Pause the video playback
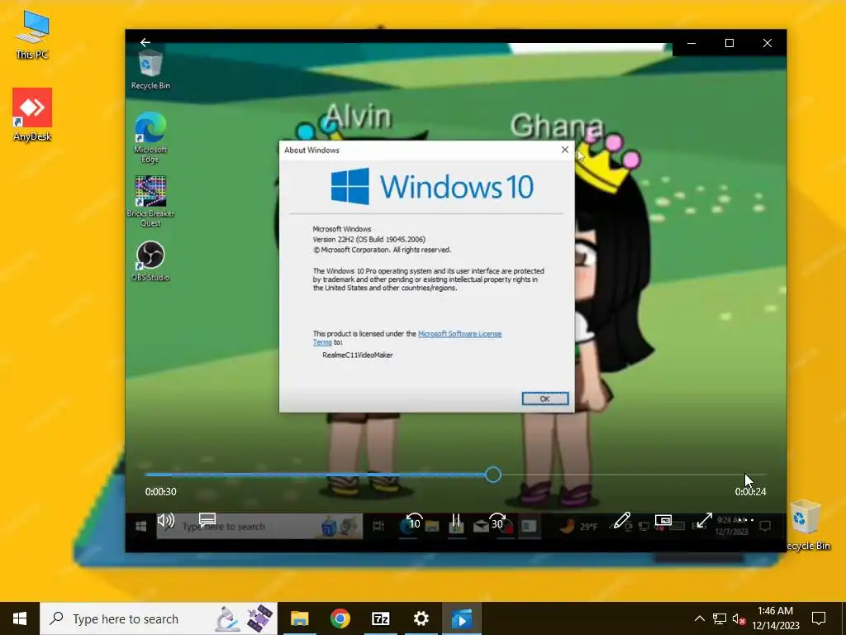846x635 pixels. (456, 521)
